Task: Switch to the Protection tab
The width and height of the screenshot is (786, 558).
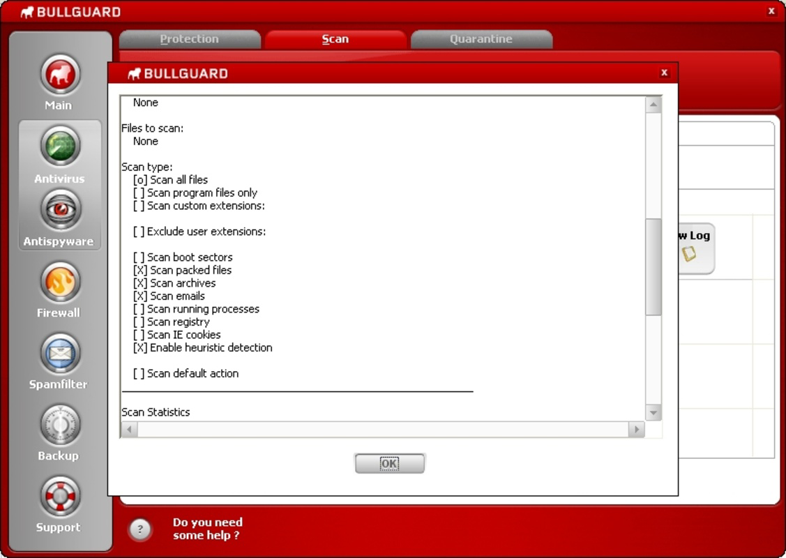Action: (x=190, y=39)
